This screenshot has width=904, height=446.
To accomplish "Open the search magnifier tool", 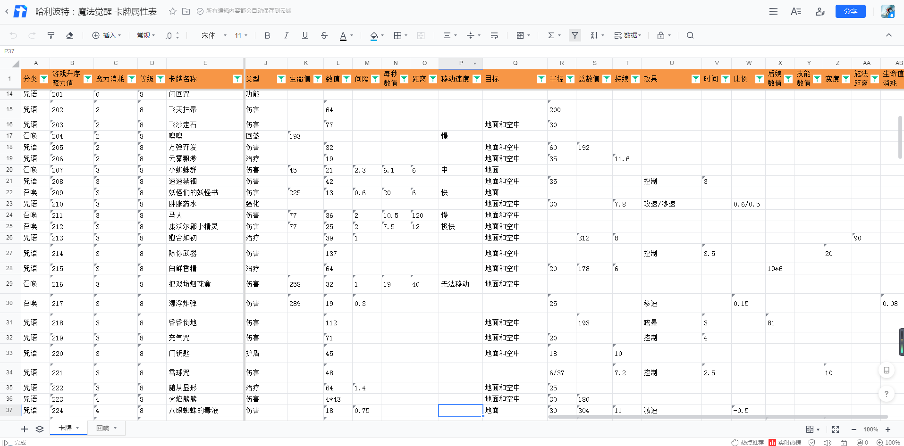I will coord(690,35).
